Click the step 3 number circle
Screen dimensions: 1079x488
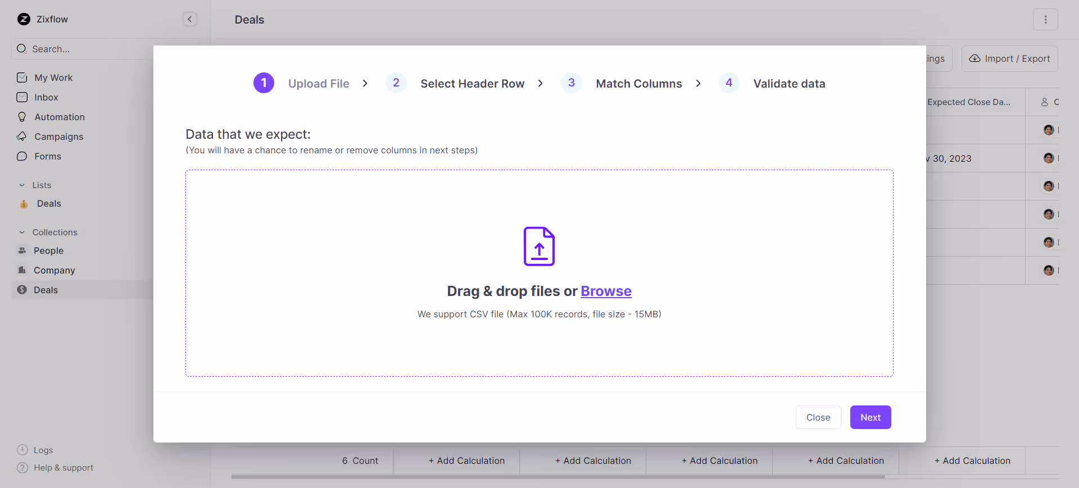point(572,83)
